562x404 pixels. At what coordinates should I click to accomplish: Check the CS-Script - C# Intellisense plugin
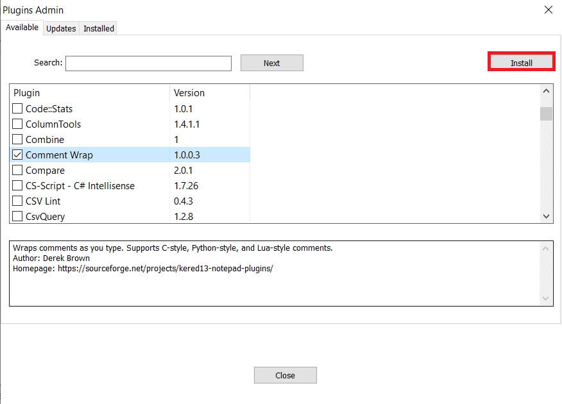click(x=17, y=185)
